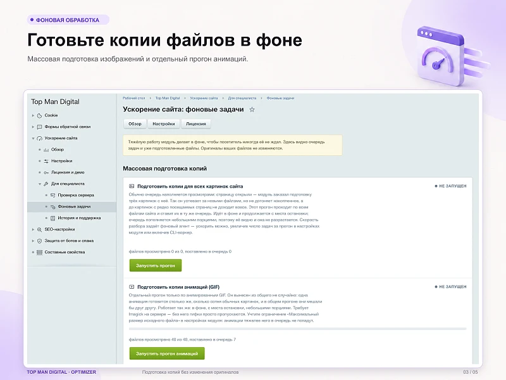Click image icon beside Подготовить копии для всех картинок
Image resolution: width=506 pixels, height=380 pixels.
coord(132,186)
